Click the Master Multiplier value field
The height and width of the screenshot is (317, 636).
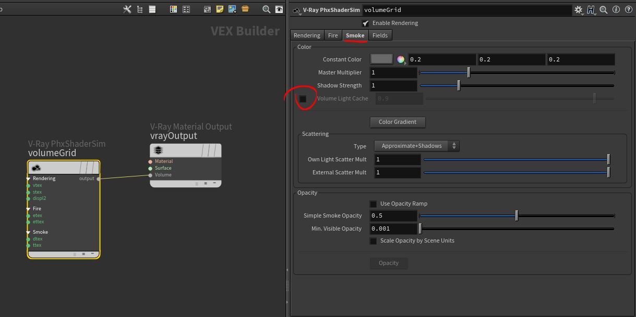click(393, 73)
